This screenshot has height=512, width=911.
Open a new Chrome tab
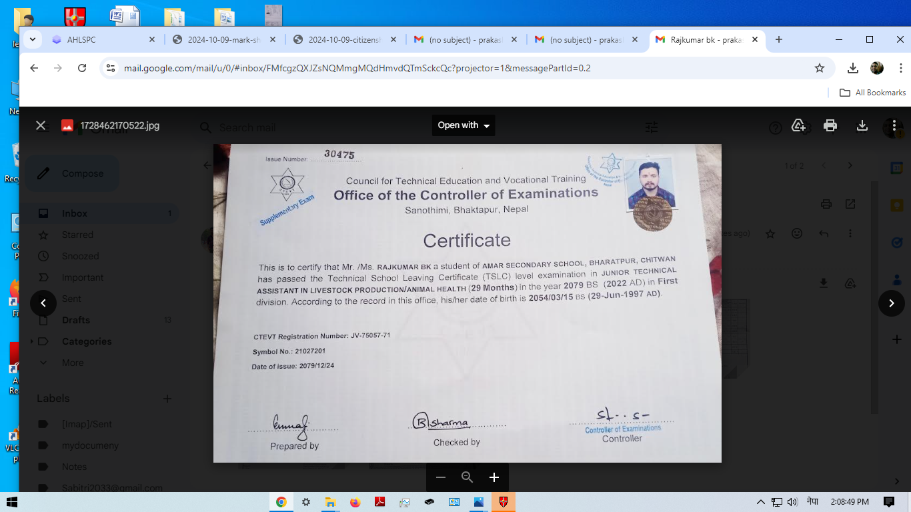coord(778,40)
